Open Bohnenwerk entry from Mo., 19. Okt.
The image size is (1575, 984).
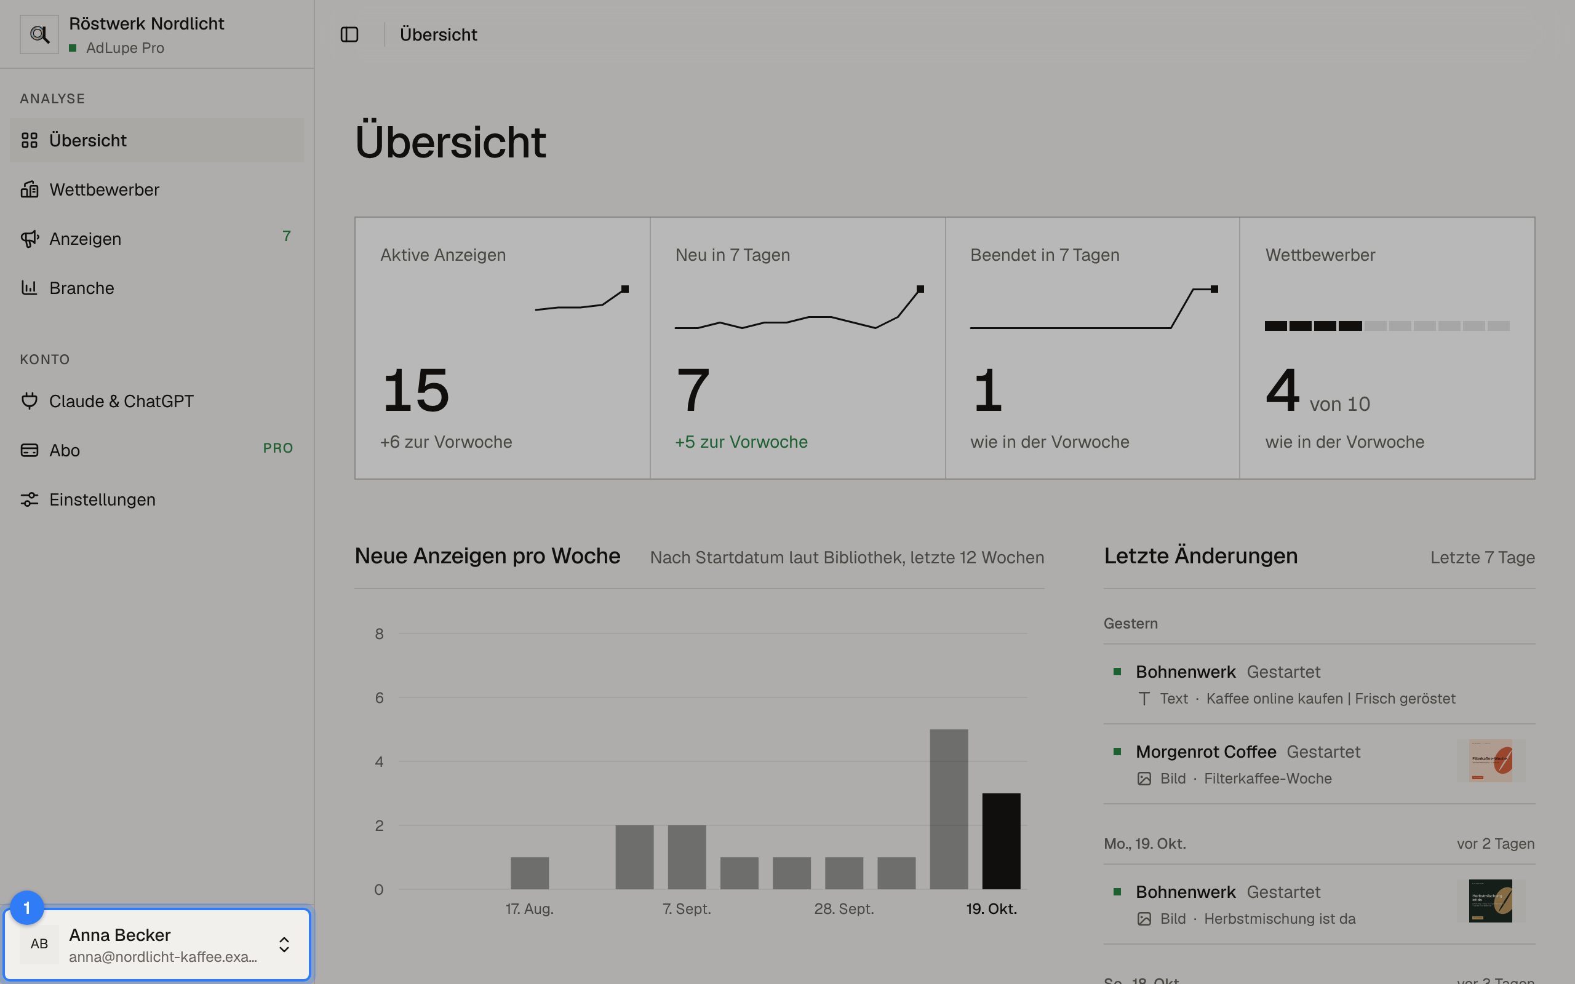(1319, 905)
